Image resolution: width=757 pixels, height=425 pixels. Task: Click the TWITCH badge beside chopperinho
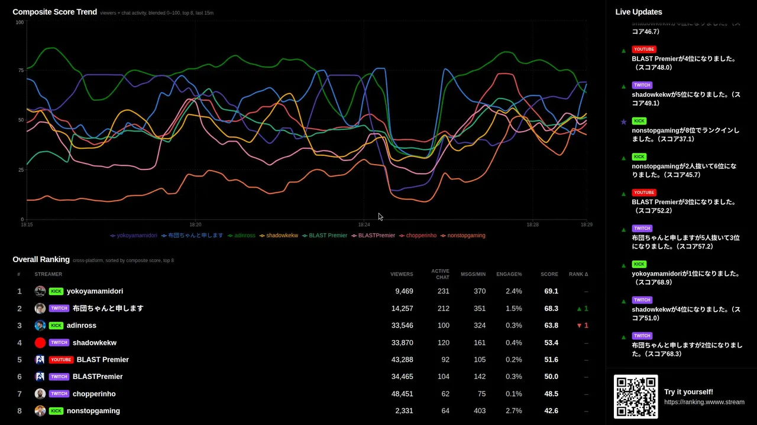click(59, 394)
